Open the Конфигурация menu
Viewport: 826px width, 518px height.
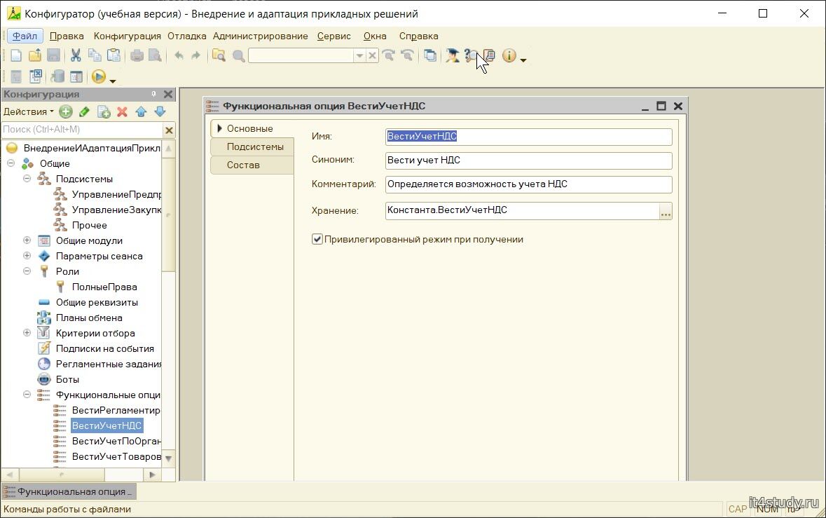[x=127, y=36]
